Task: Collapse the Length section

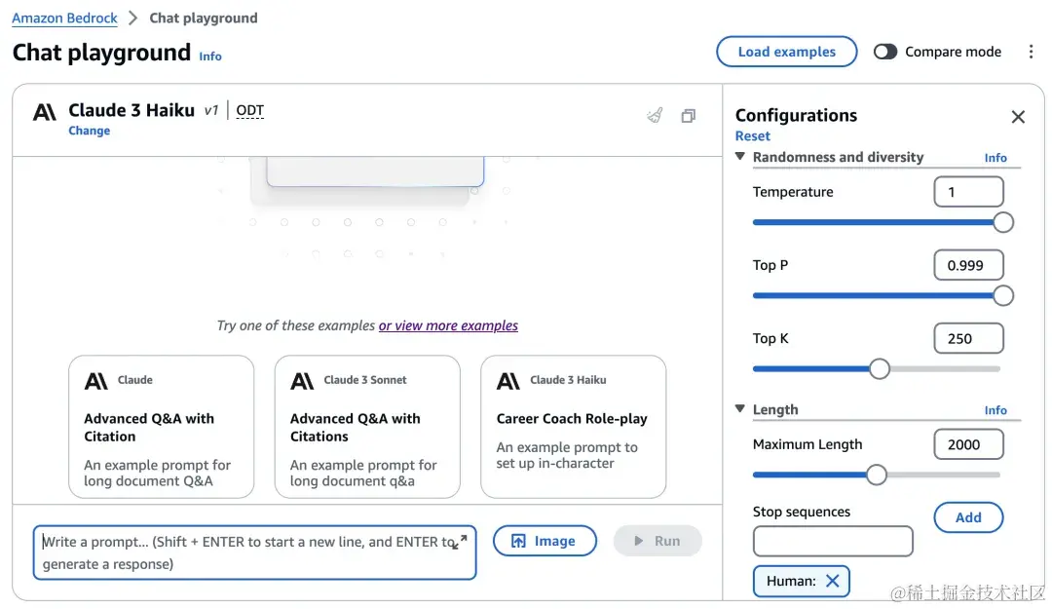Action: 740,409
